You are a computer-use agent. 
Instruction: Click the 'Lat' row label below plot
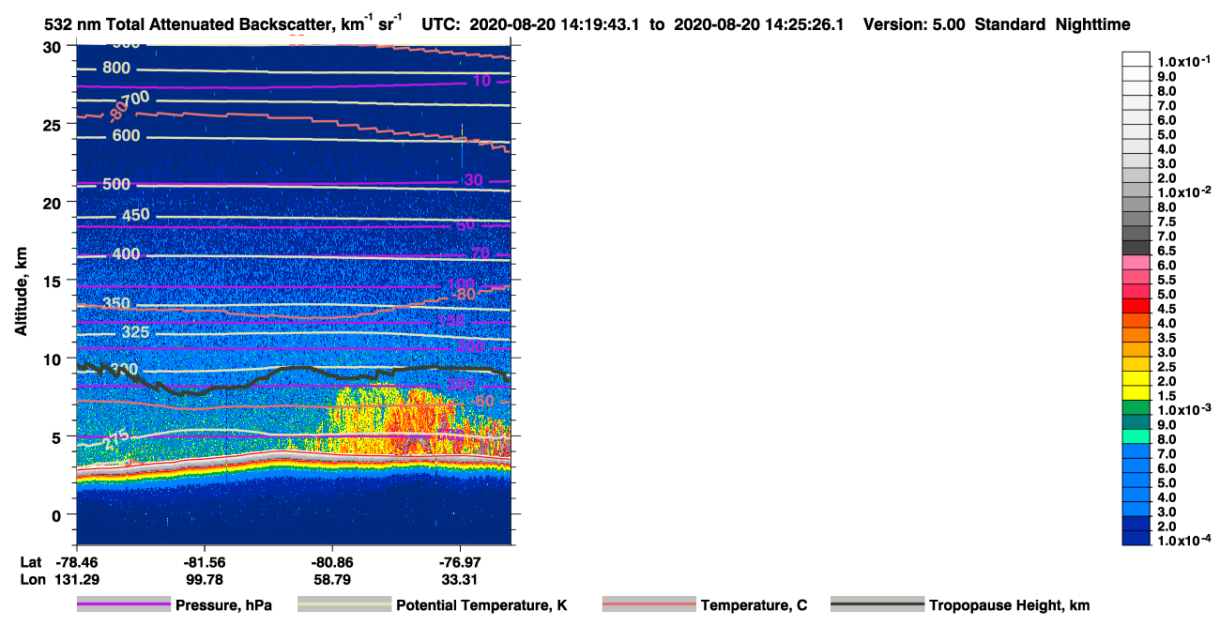click(30, 561)
